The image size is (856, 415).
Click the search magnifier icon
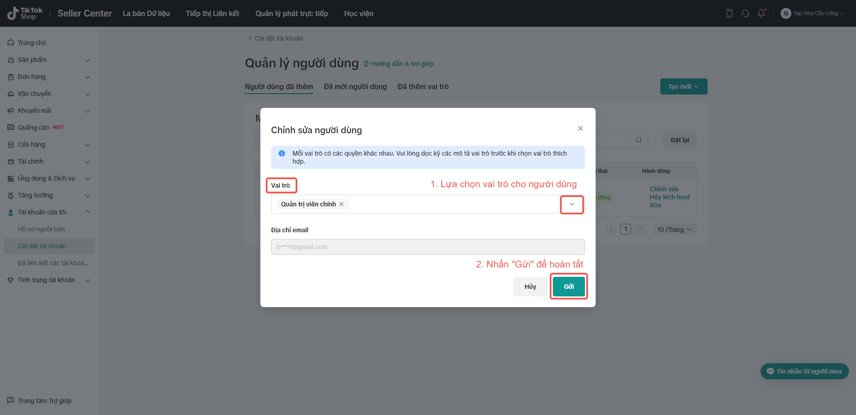(x=638, y=140)
